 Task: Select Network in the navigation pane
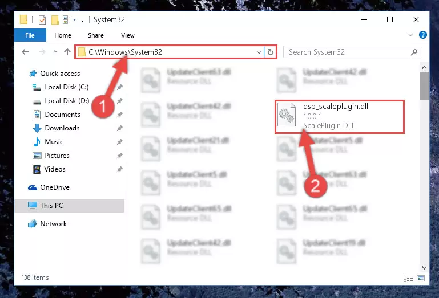click(x=53, y=224)
